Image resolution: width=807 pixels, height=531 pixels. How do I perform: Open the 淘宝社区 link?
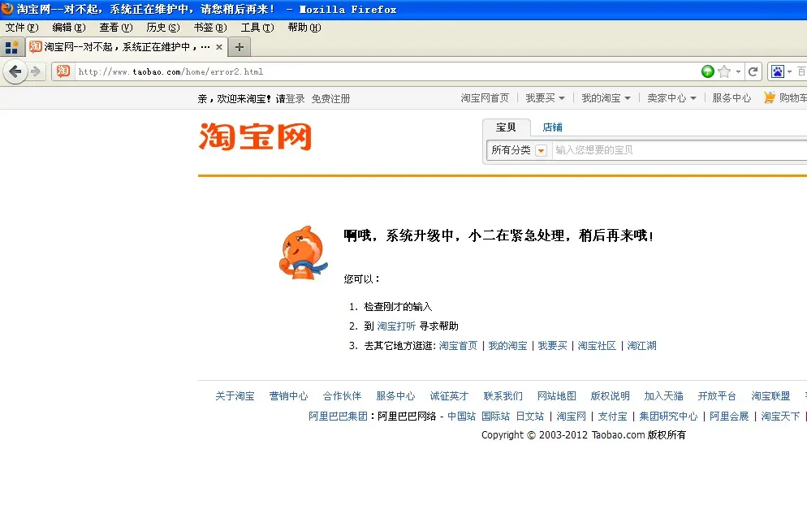(x=597, y=346)
